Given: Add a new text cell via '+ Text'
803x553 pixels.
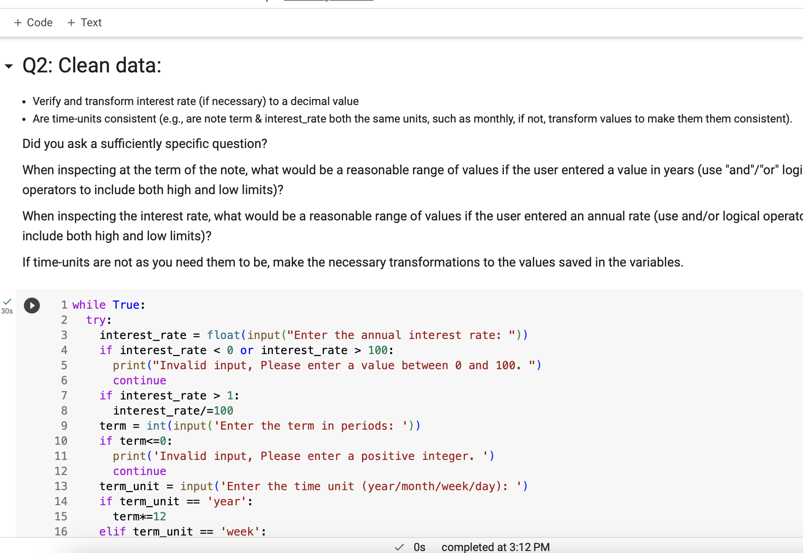Looking at the screenshot, I should tap(84, 22).
